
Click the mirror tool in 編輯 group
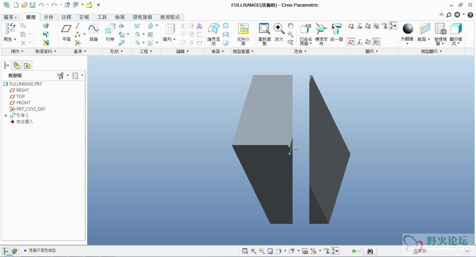[x=183, y=26]
